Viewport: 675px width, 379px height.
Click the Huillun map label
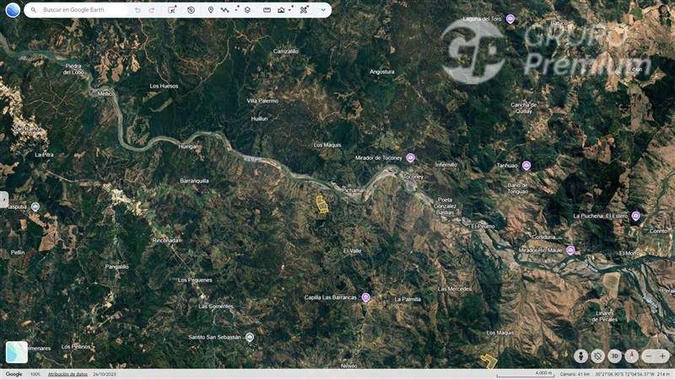pyautogui.click(x=260, y=119)
